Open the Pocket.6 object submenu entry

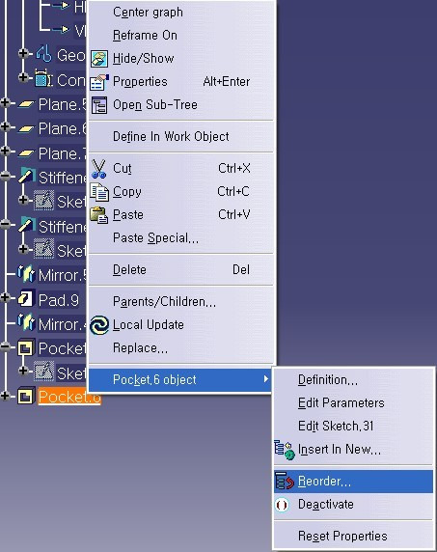[180, 380]
